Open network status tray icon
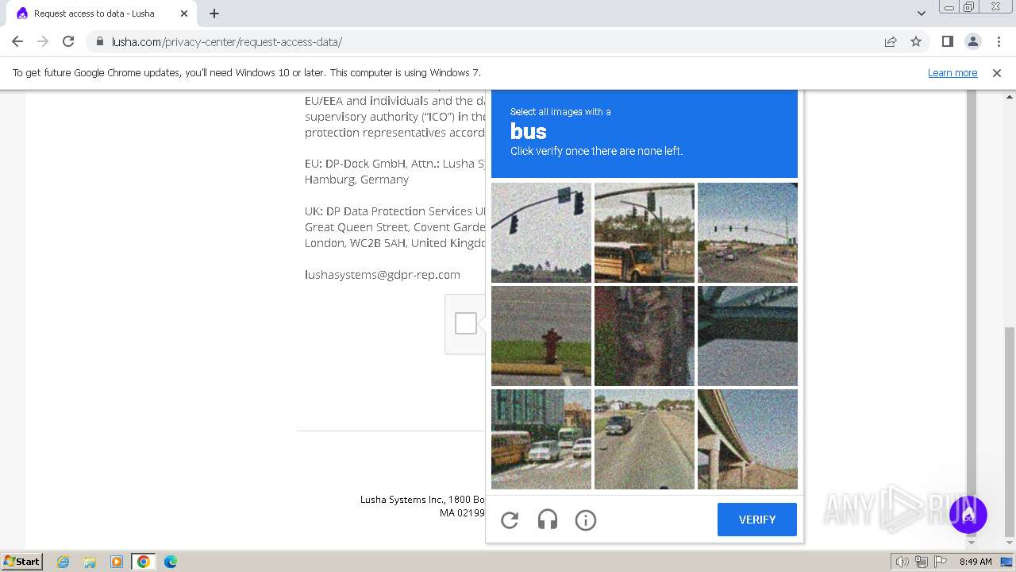The width and height of the screenshot is (1016, 572). [922, 562]
